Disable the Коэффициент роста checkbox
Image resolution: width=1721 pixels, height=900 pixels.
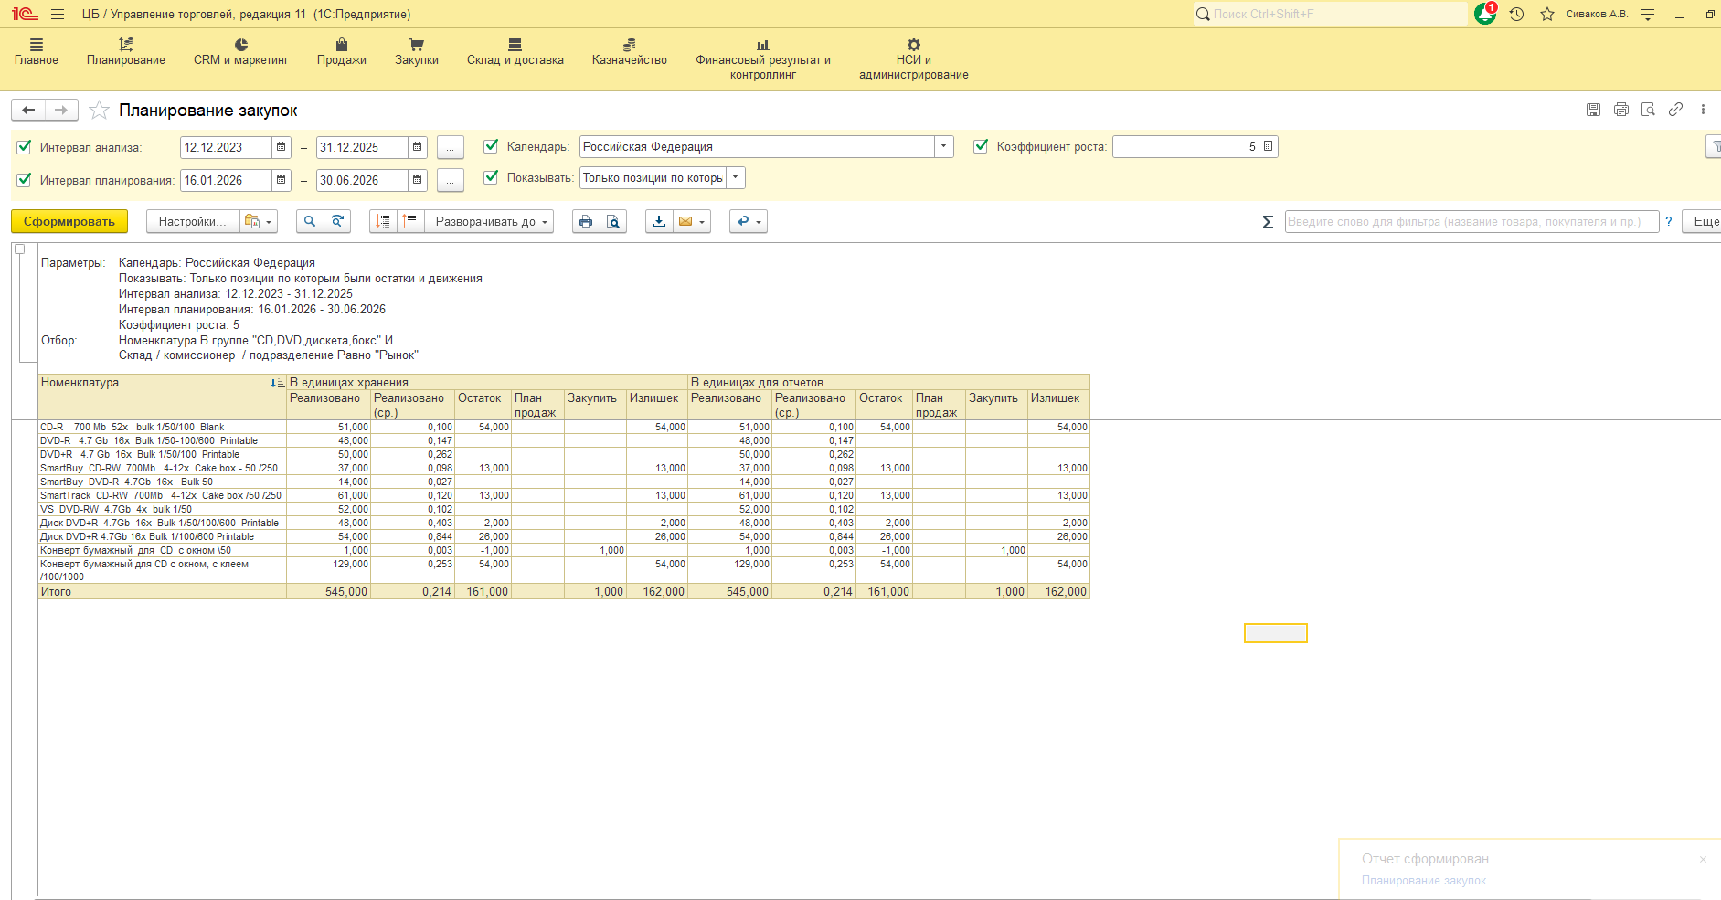click(x=981, y=146)
